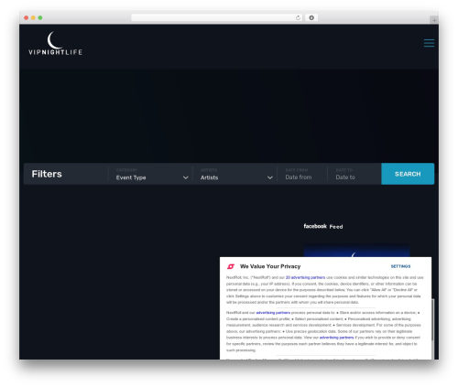Screen dimensions: 458x387
Task: Click the Facebook feed banner thumbnail
Action: coord(356,251)
